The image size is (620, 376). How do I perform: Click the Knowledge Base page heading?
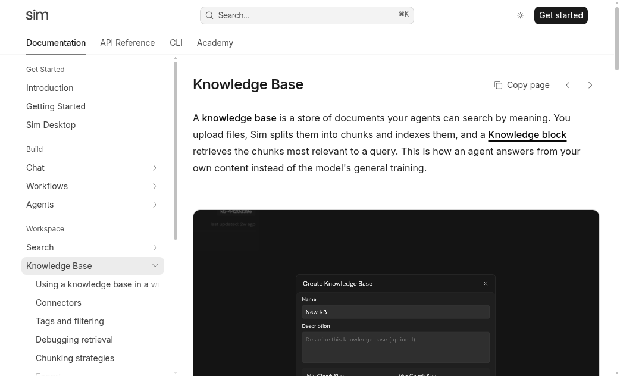248,84
